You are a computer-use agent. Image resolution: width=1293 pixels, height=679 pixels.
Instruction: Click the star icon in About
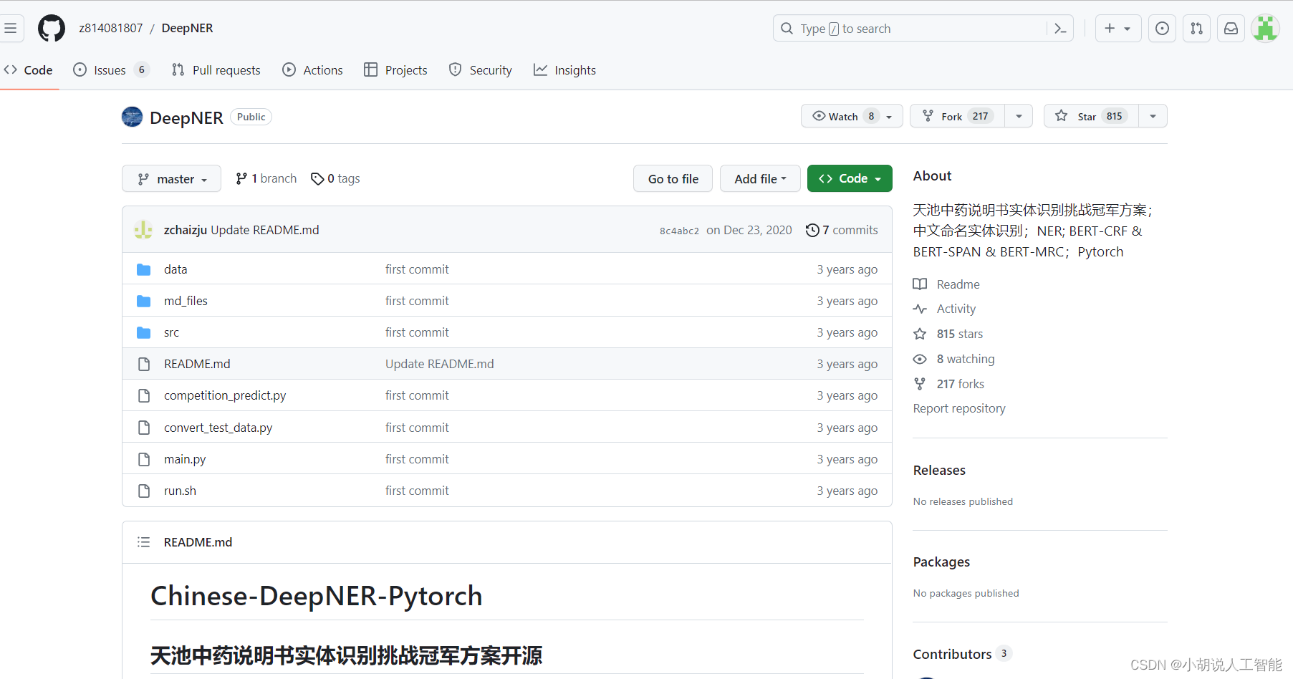coord(920,334)
